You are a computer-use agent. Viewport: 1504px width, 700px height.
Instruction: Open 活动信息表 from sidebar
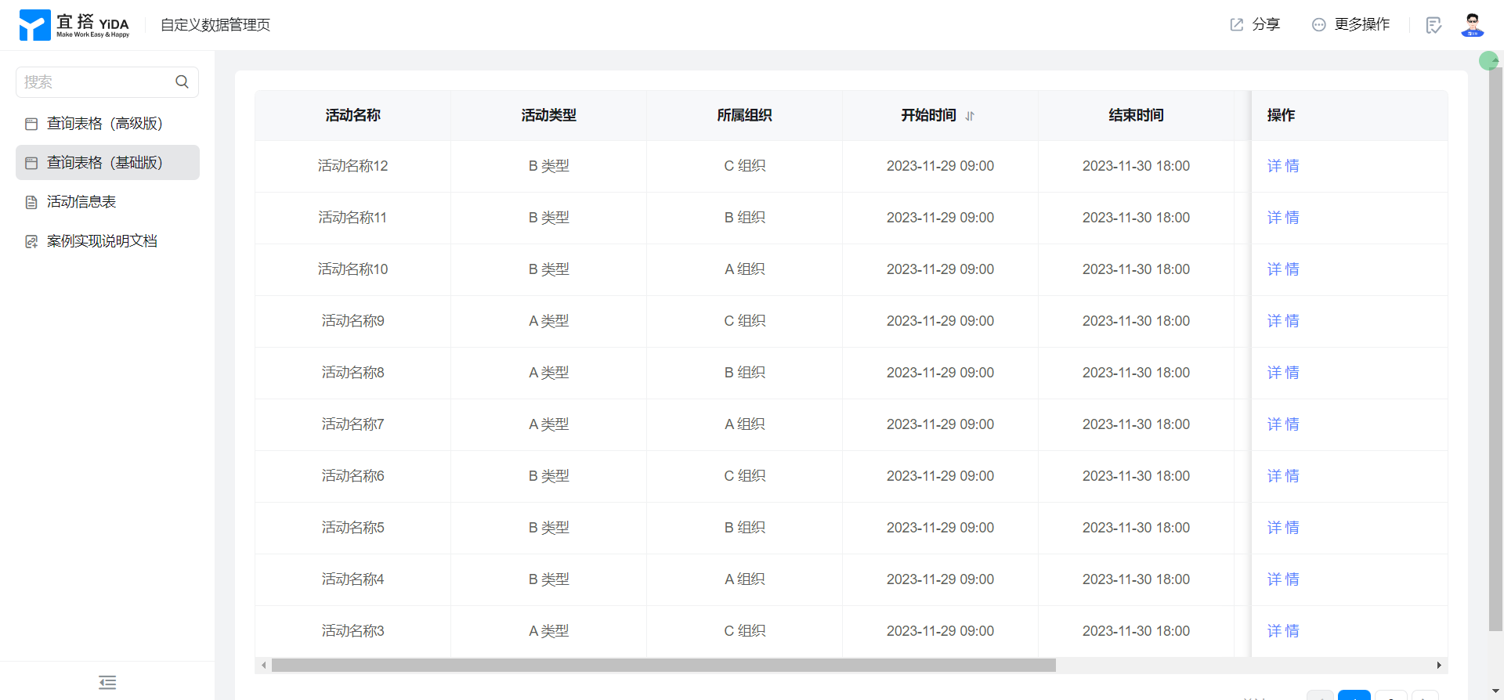point(81,202)
